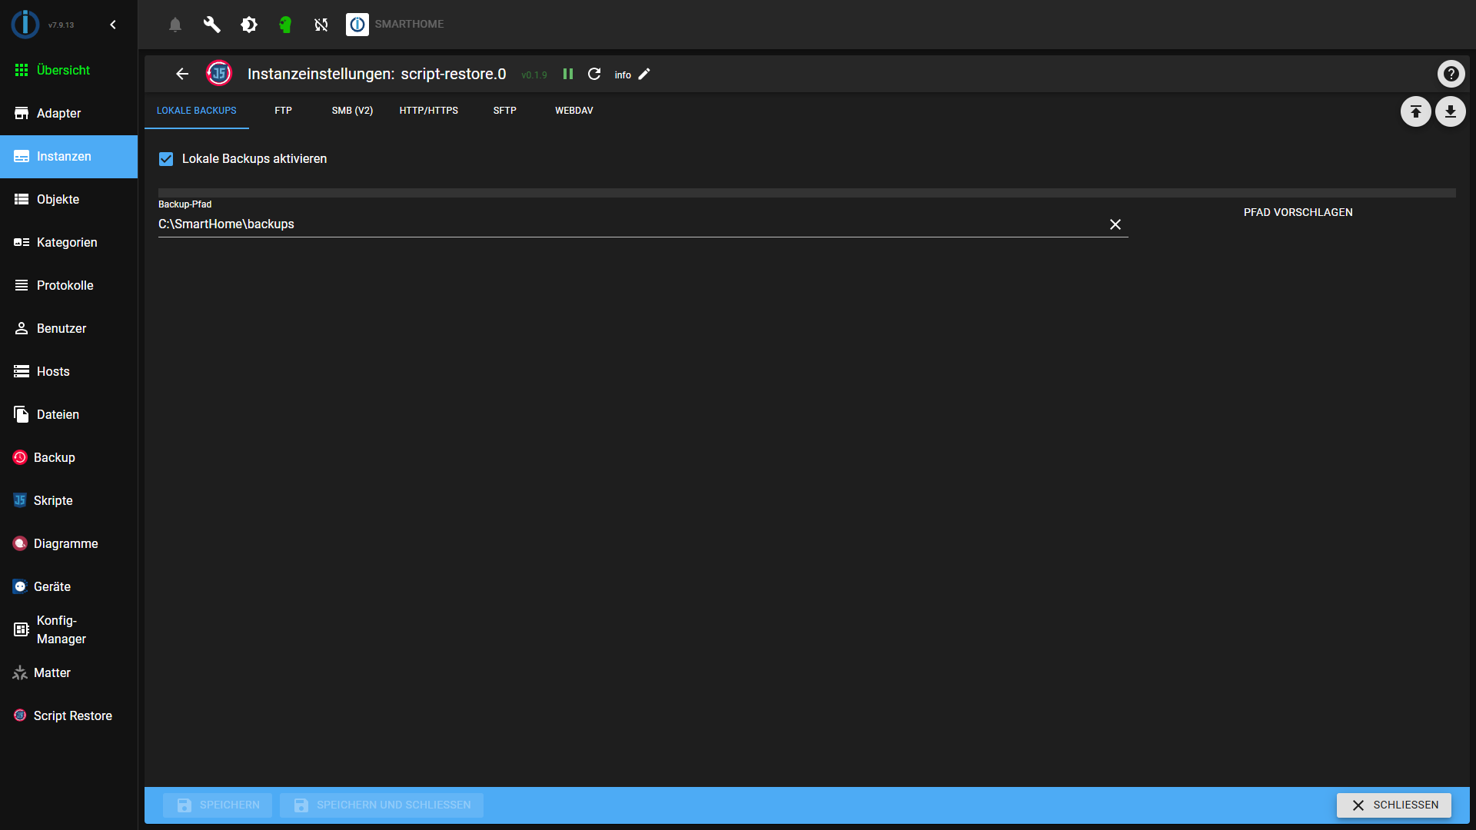Uncheck Lokale Backups aktivieren checkbox

[x=166, y=159]
